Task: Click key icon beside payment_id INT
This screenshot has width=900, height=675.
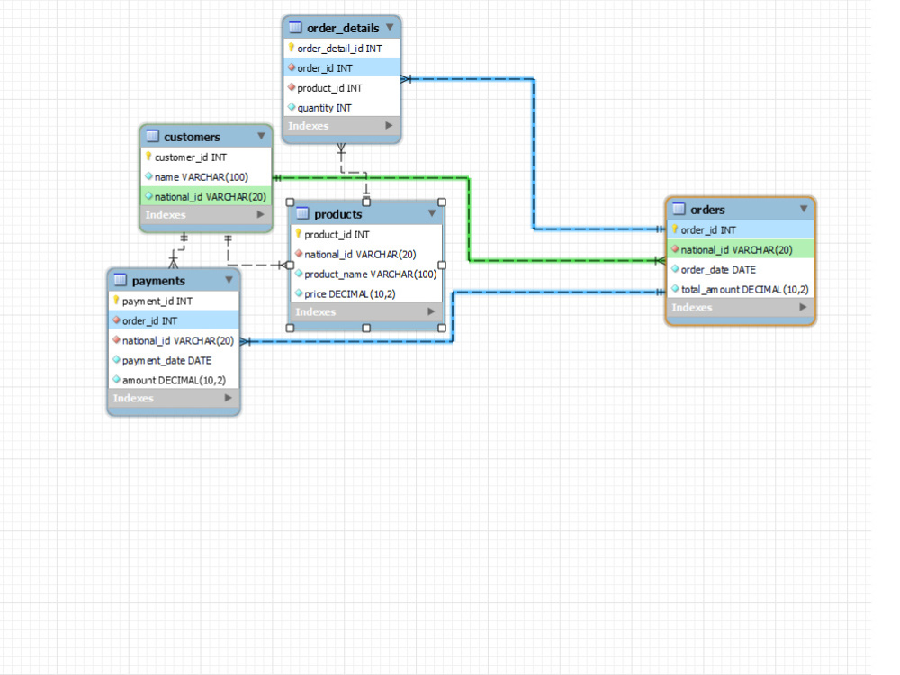Action: 116,301
